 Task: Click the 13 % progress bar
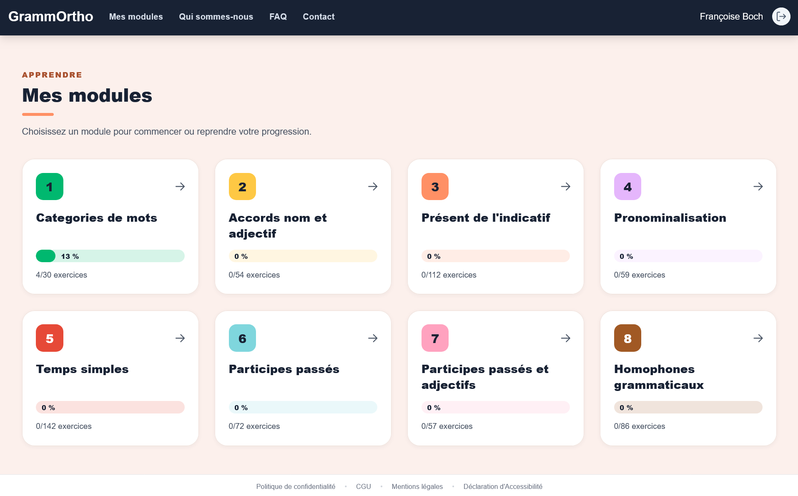(110, 256)
